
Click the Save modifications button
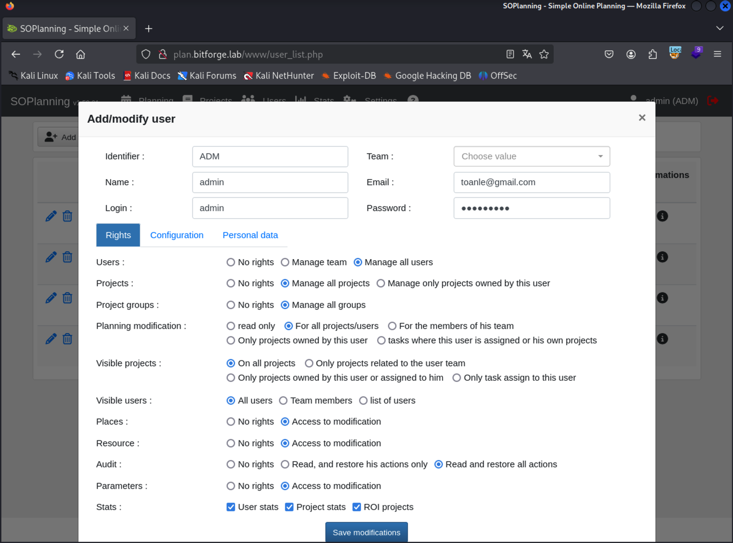pos(366,532)
